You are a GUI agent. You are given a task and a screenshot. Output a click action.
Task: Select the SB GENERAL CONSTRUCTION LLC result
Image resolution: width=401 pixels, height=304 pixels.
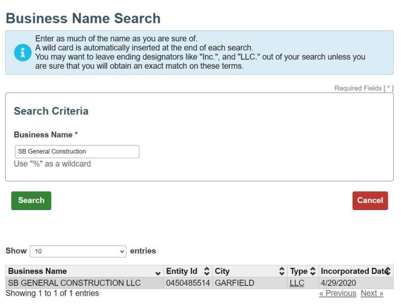[74, 283]
